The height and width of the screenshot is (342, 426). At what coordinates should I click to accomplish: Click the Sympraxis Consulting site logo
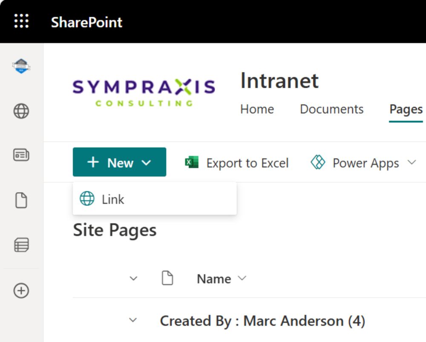(144, 92)
